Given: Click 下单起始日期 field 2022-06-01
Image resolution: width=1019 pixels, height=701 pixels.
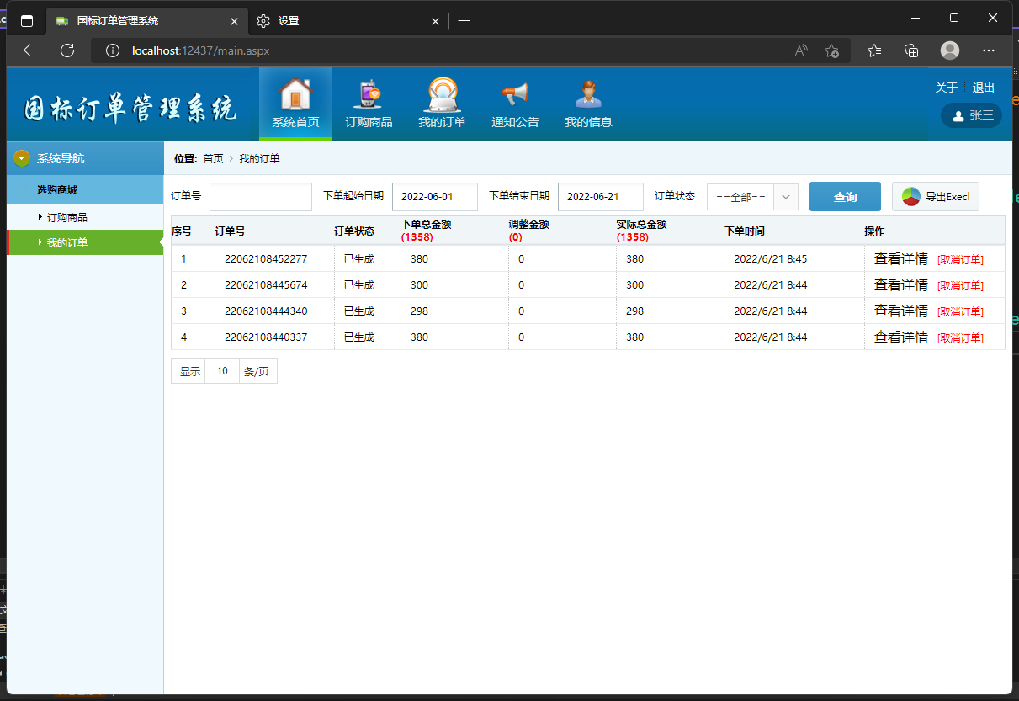Looking at the screenshot, I should click(x=435, y=197).
